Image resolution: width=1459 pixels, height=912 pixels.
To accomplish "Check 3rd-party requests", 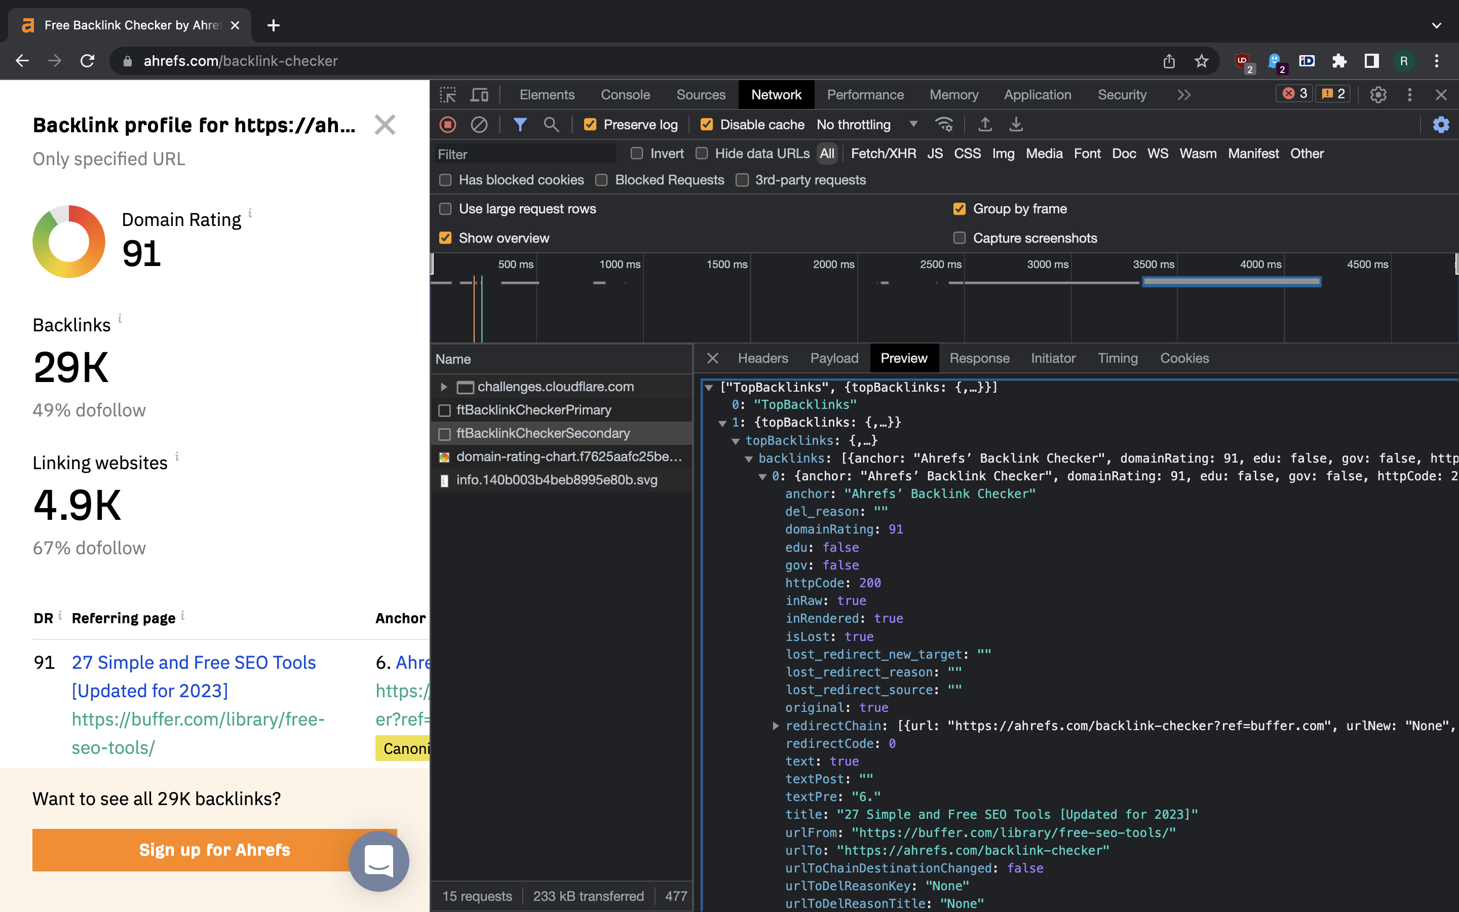I will click(742, 180).
